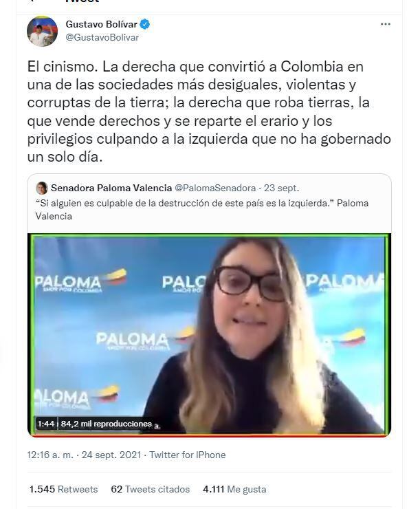Open the Twitter for iPhone source link
This screenshot has width=409, height=509.
click(x=188, y=455)
